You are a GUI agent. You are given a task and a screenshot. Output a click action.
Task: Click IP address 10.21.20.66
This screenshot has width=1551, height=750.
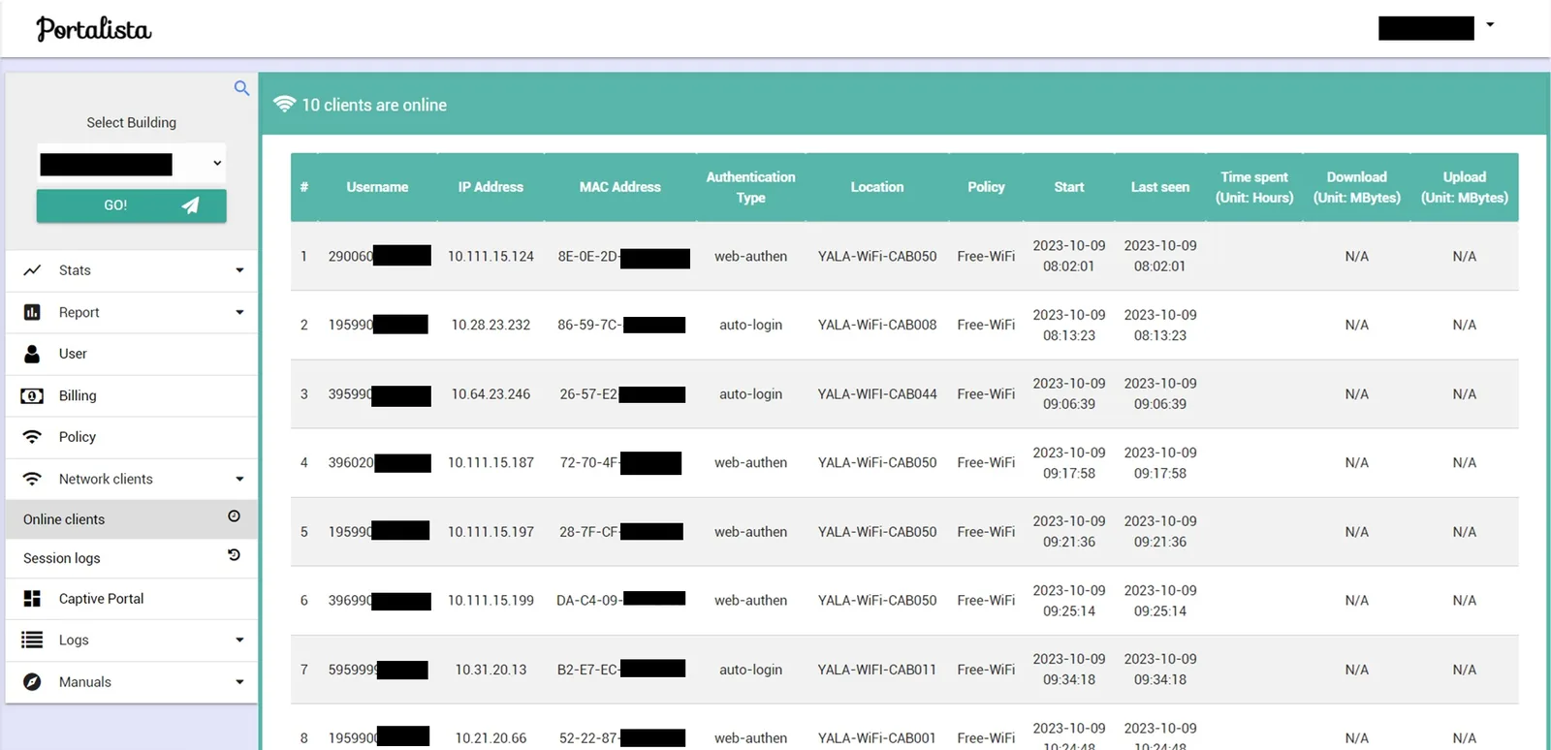coord(491,738)
